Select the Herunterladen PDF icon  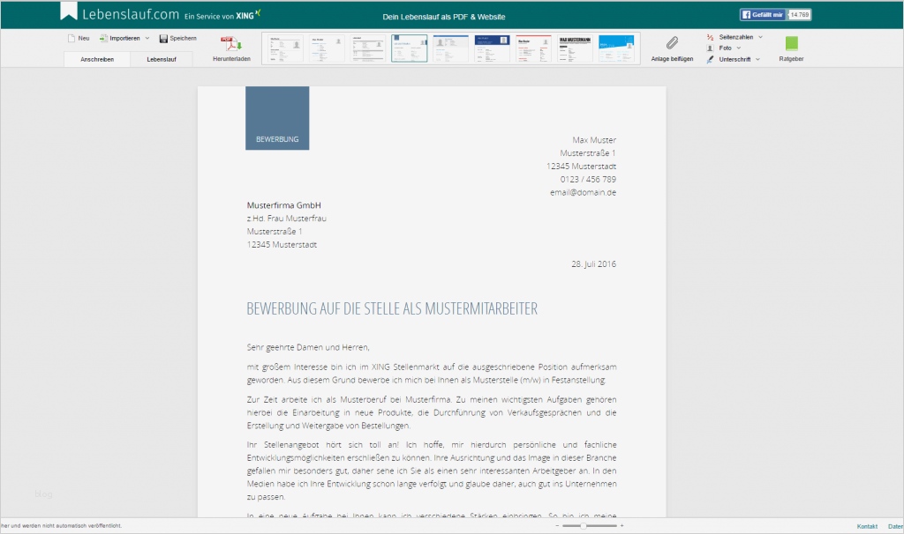pyautogui.click(x=230, y=44)
